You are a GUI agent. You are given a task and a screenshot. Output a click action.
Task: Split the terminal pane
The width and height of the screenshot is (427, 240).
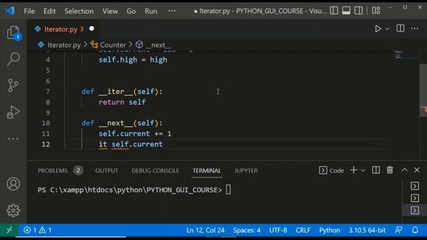(x=376, y=170)
